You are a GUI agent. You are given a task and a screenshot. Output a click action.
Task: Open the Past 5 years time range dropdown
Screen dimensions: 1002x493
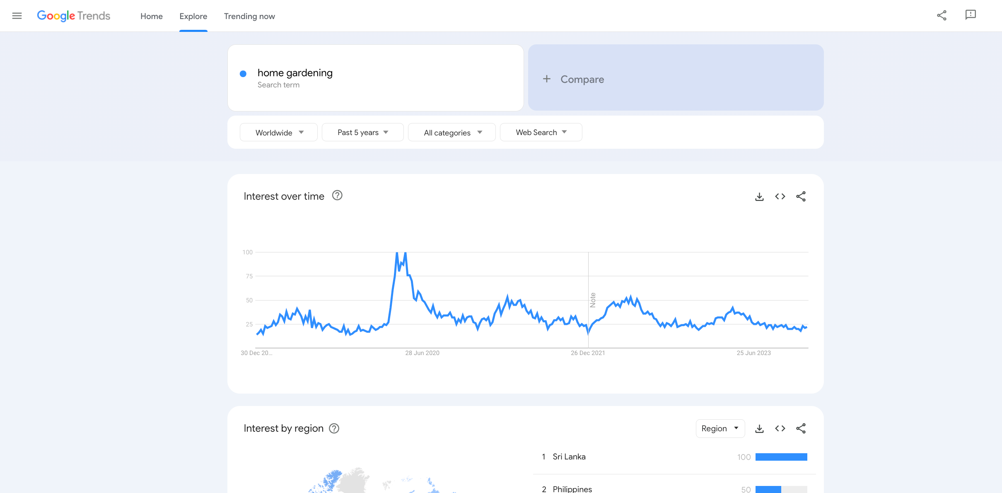(362, 133)
